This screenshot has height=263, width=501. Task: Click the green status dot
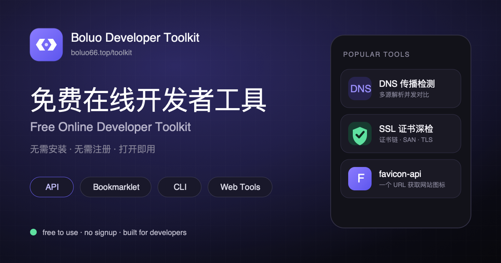tap(33, 232)
